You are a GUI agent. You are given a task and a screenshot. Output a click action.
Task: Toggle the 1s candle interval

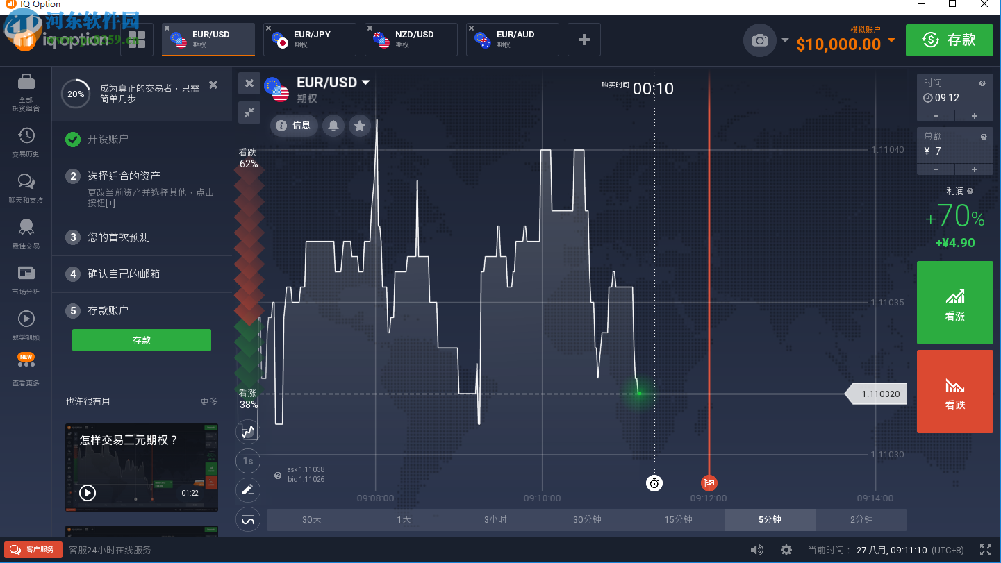pyautogui.click(x=248, y=460)
